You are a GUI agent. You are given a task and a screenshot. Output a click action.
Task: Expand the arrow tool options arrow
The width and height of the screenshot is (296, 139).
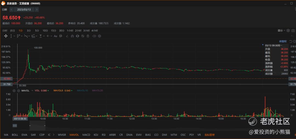[51, 36]
